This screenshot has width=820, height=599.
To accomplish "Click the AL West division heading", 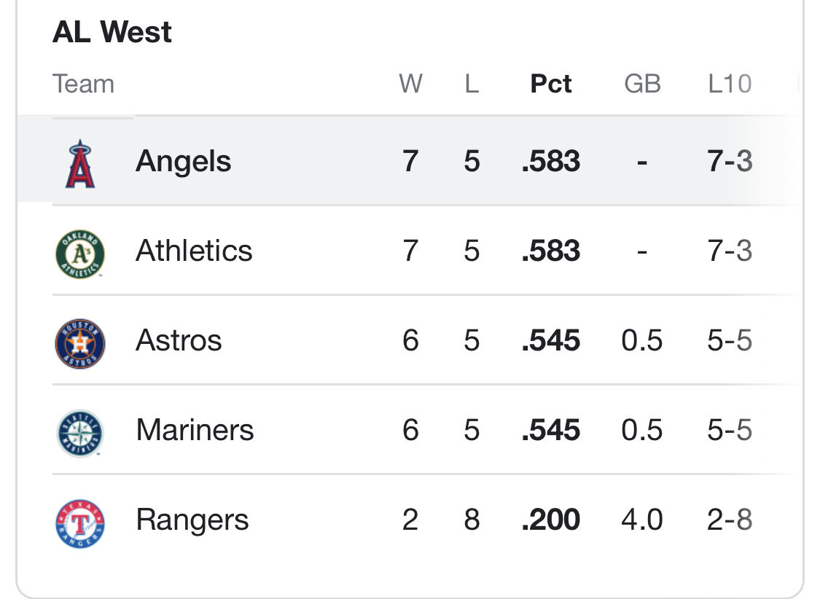I will click(x=112, y=32).
